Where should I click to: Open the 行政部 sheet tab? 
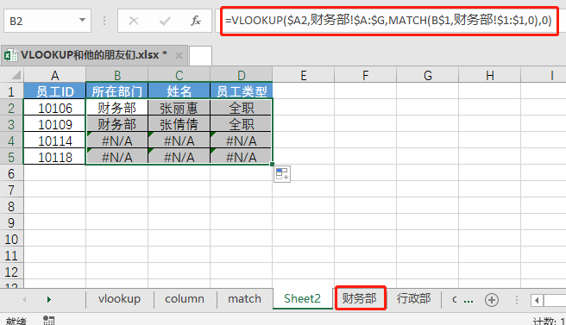(x=413, y=299)
